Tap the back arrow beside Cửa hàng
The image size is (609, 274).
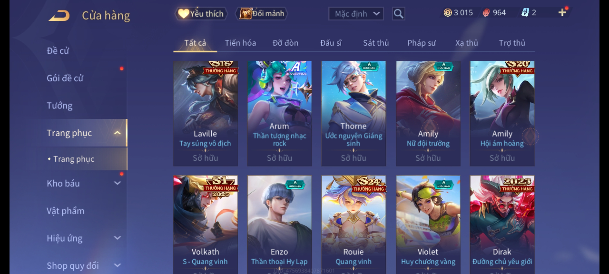point(59,15)
